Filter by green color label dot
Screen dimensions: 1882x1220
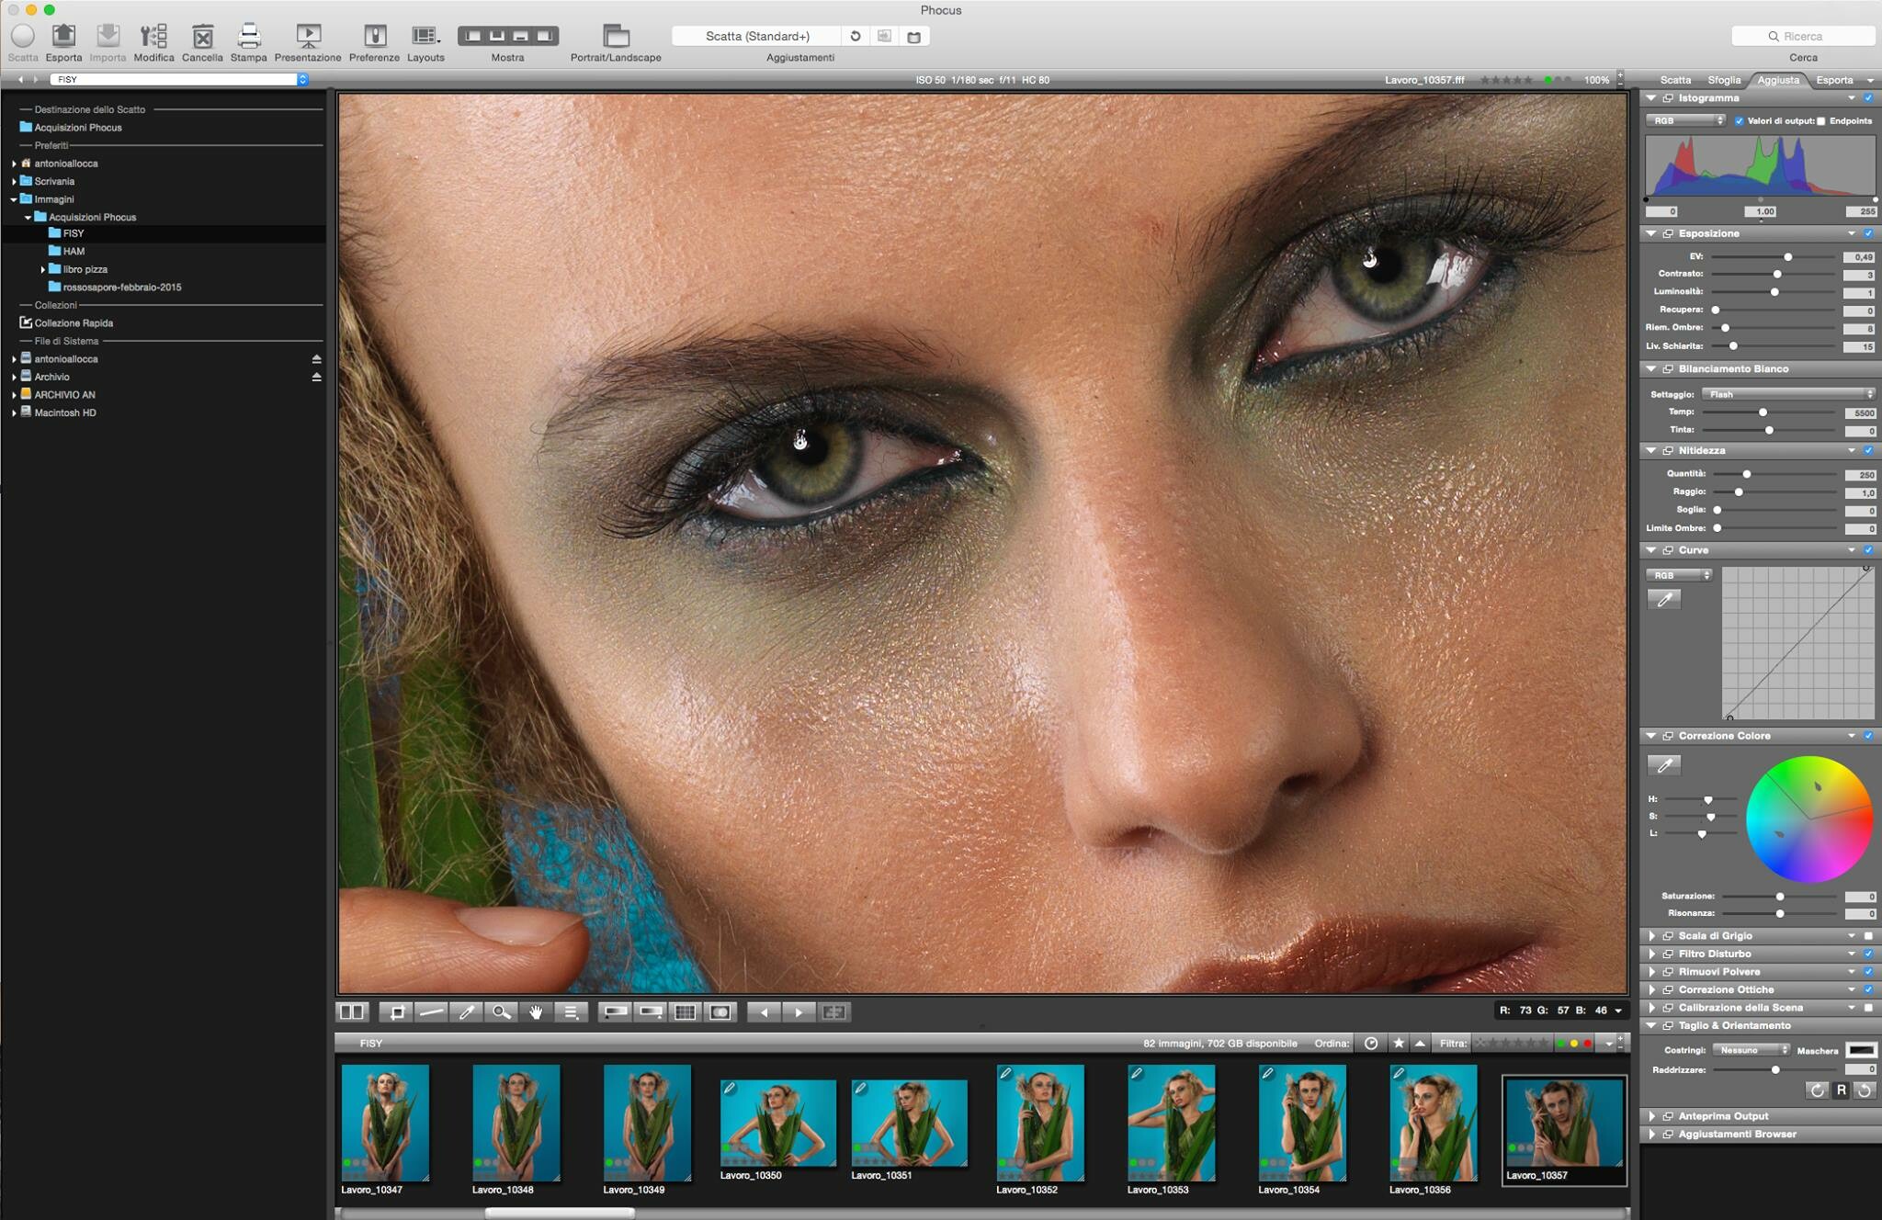(1560, 1044)
